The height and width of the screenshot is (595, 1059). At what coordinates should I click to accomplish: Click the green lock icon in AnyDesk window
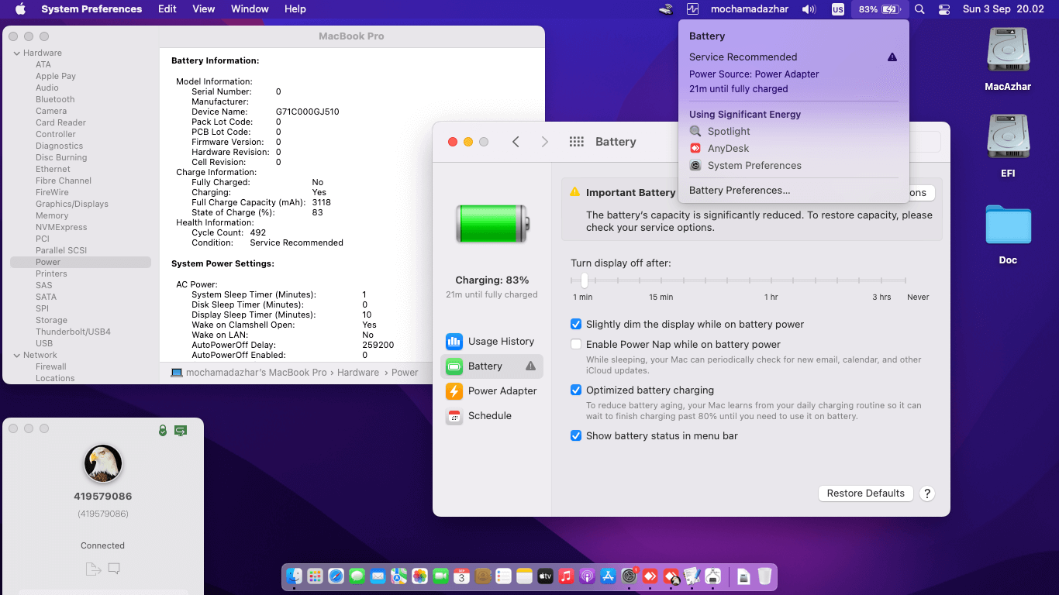[163, 430]
